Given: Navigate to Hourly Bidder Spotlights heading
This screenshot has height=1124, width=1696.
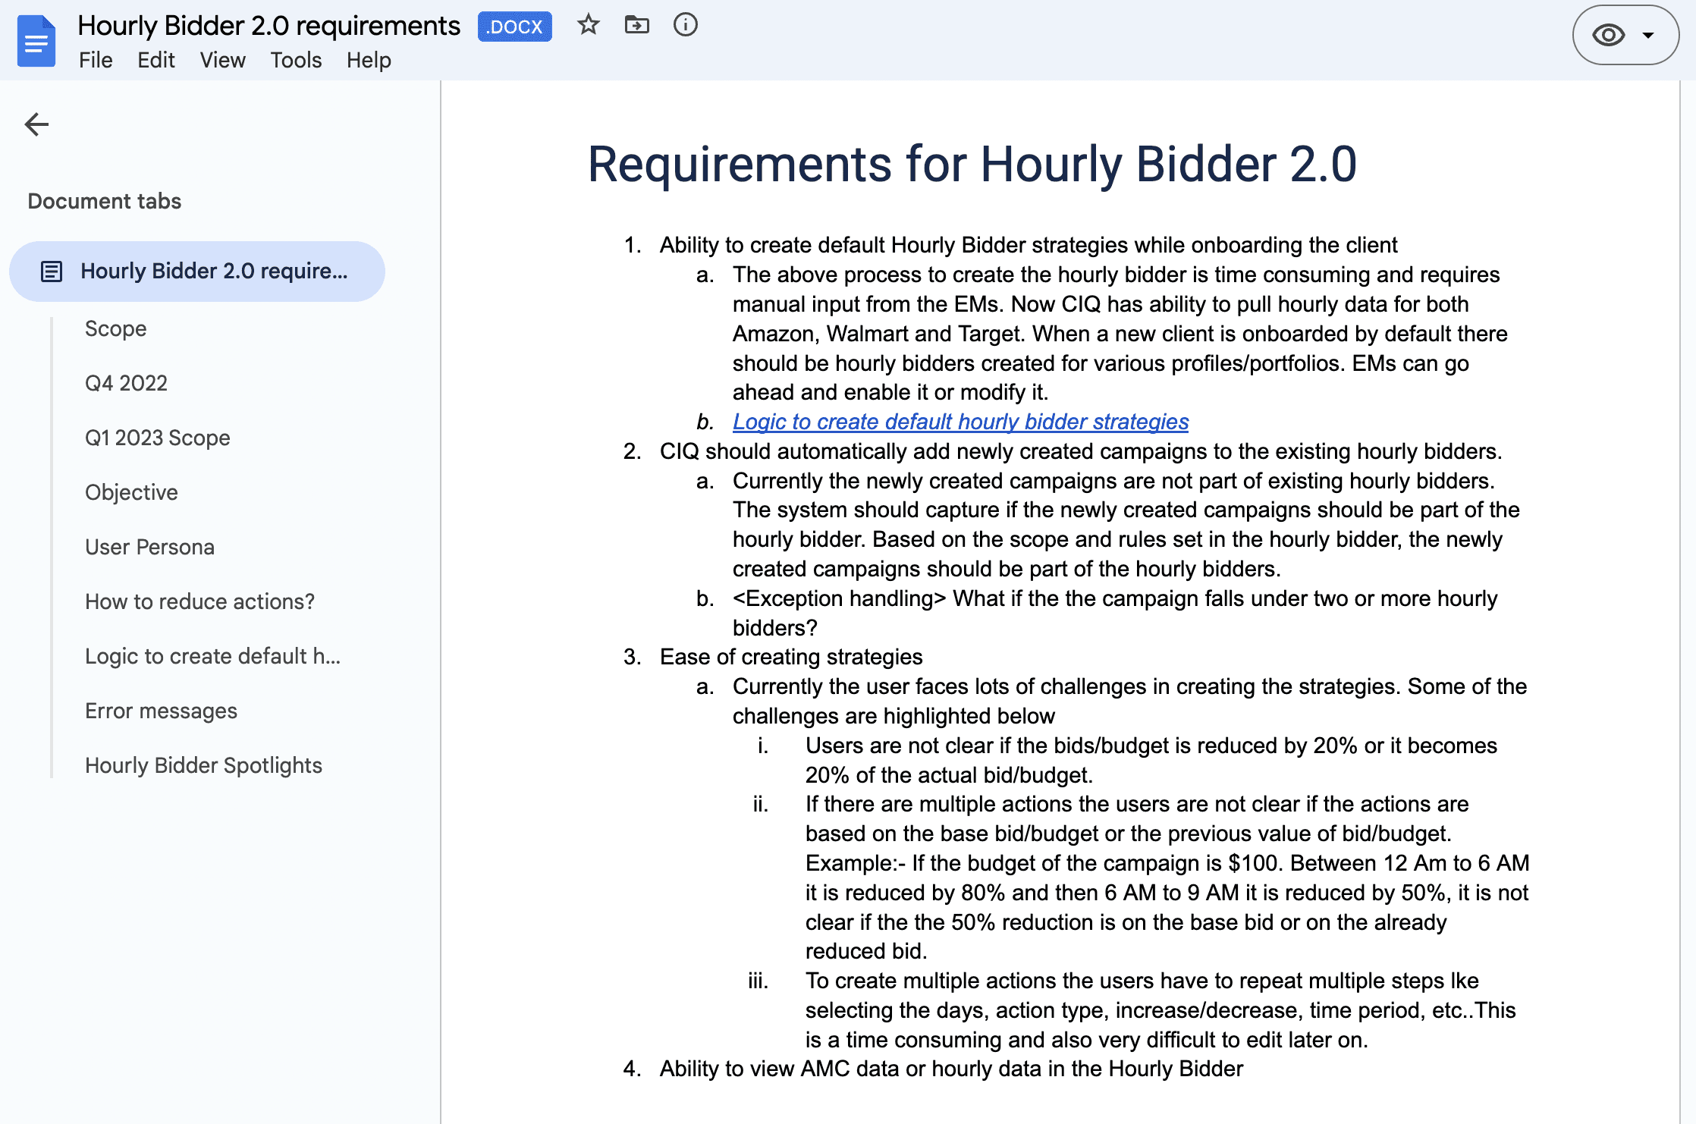Looking at the screenshot, I should [x=203, y=765].
